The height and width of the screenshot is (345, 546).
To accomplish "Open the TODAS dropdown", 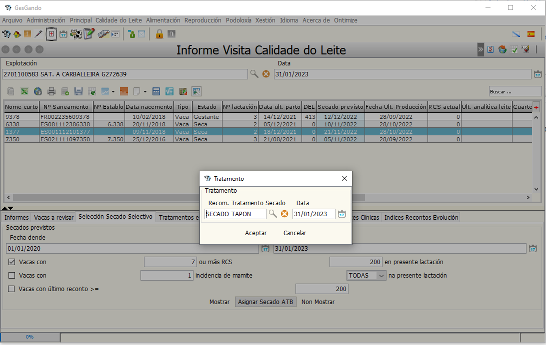I will [366, 276].
